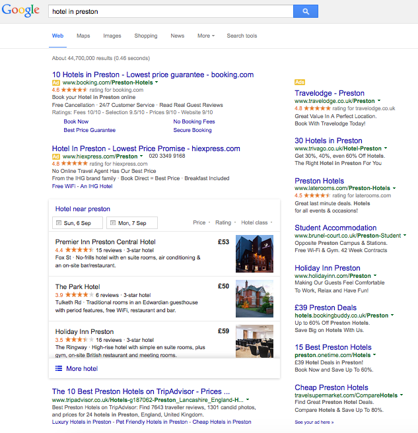Pick check-in date Sun, 6 Sep
Viewport: 418px width, 433px height.
77,223
